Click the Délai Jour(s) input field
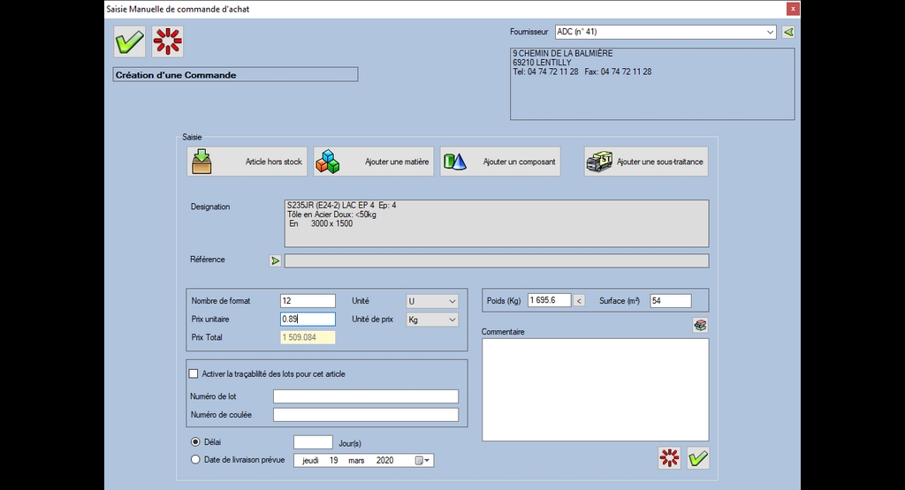The height and width of the screenshot is (490, 905). tap(314, 442)
